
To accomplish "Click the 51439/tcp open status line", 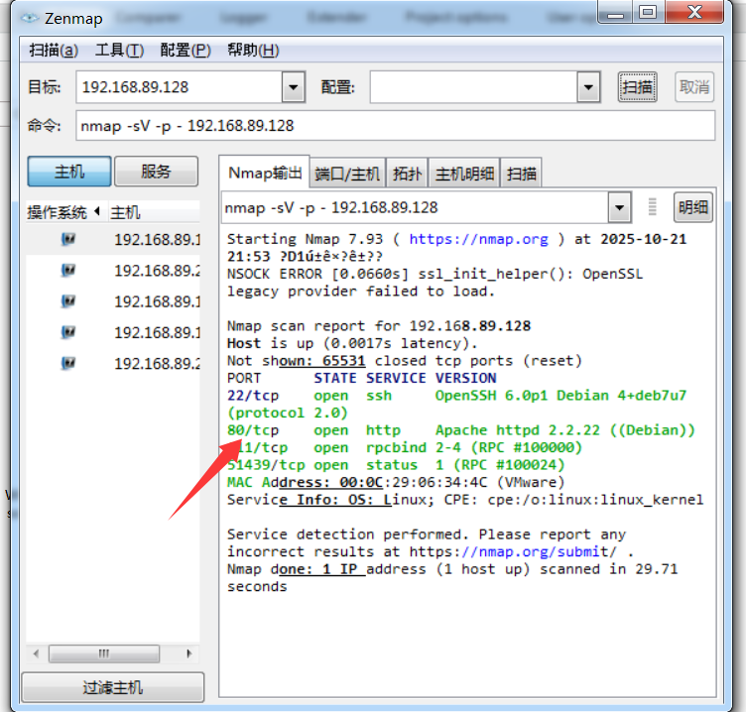I will (396, 465).
